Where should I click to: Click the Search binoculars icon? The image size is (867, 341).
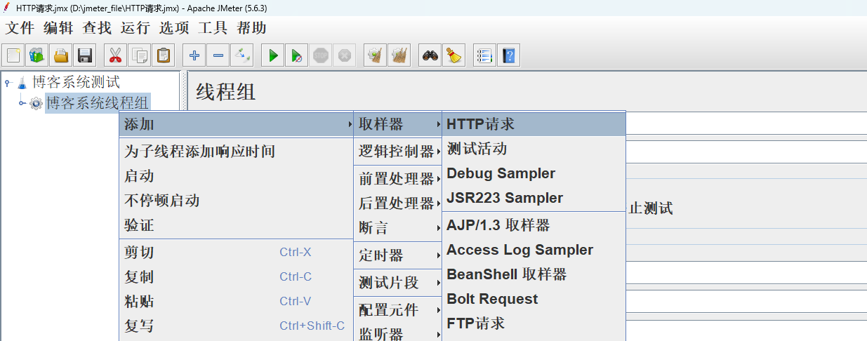(430, 55)
